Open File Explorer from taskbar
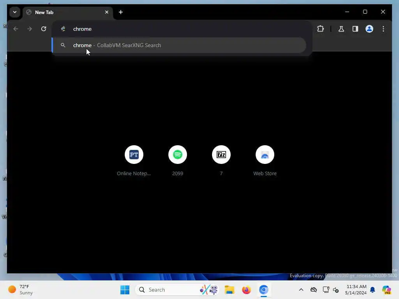The image size is (399, 299). pyautogui.click(x=229, y=290)
